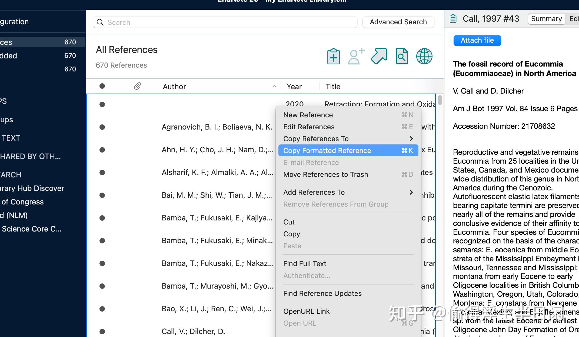Click the invite collaborator person-plus icon
This screenshot has width=579, height=337.
point(356,56)
